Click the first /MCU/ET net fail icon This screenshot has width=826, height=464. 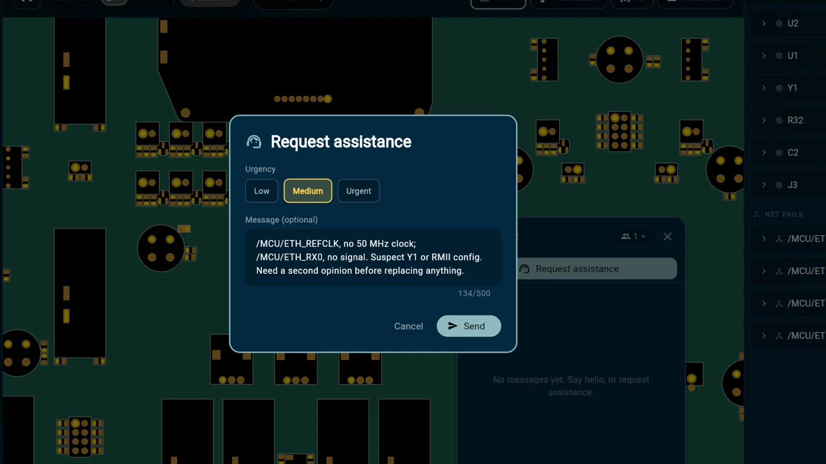point(779,239)
